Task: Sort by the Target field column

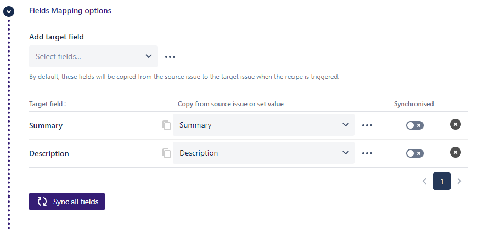Action: [x=48, y=104]
